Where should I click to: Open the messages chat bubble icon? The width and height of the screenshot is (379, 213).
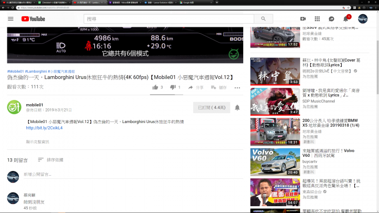click(x=332, y=19)
